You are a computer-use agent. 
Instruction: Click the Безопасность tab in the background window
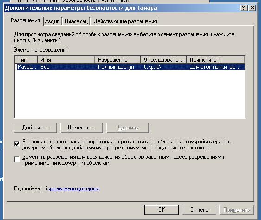[79, 1]
